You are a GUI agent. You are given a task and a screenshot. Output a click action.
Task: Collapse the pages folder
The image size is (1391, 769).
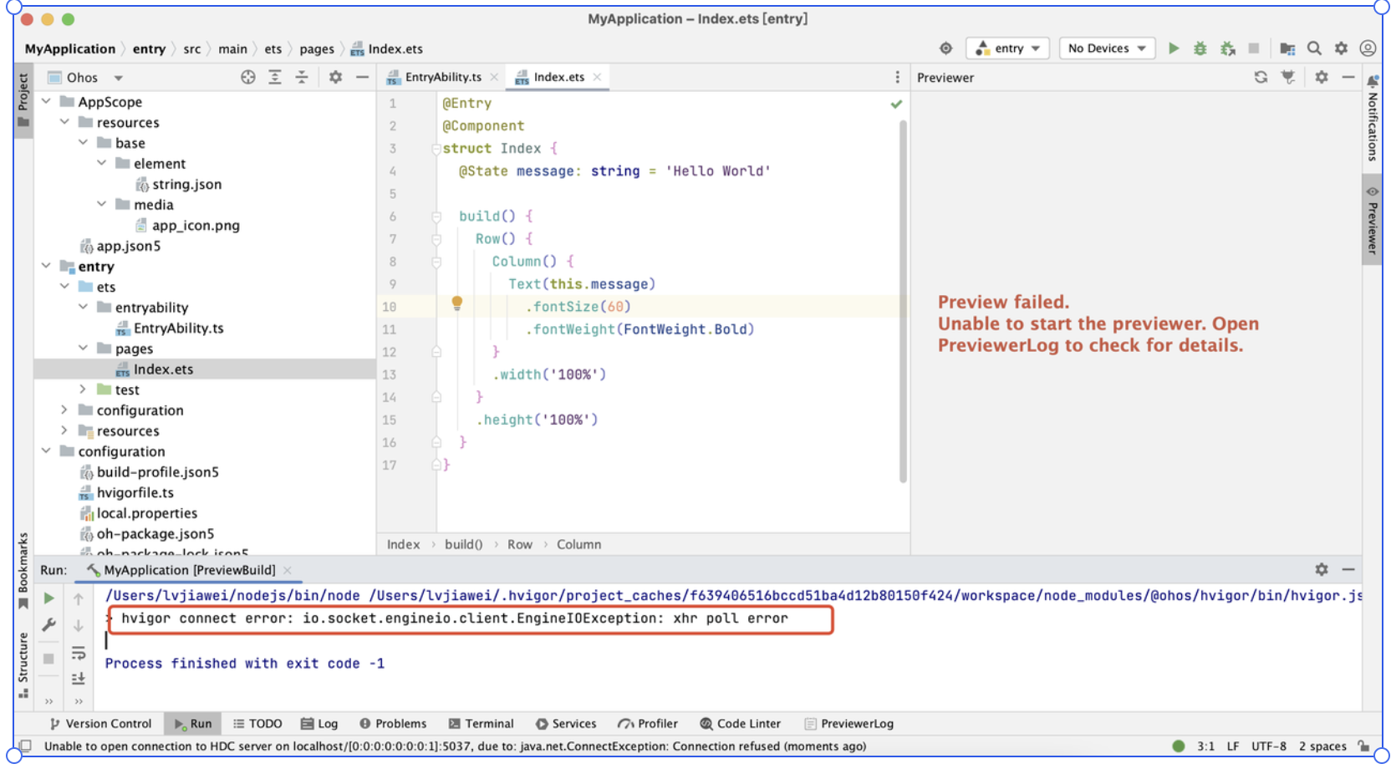(84, 348)
